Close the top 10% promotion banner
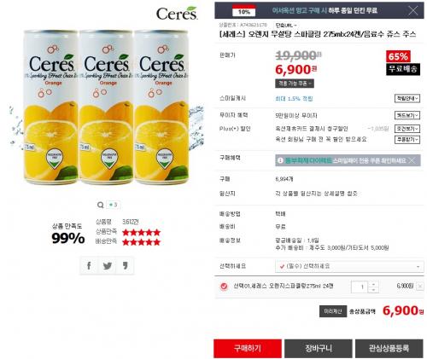The width and height of the screenshot is (427, 359). (413, 10)
